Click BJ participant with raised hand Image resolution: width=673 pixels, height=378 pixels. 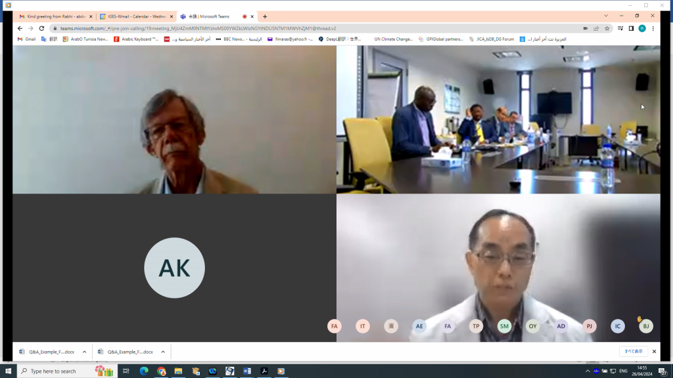tap(646, 326)
